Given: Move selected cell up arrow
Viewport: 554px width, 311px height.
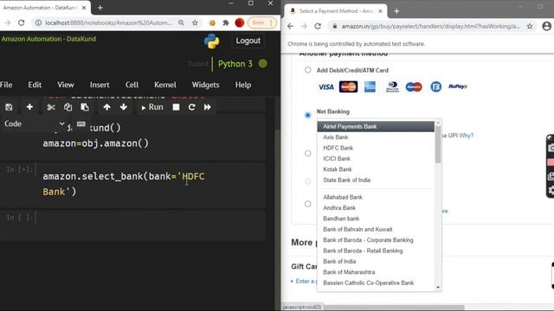Looking at the screenshot, I should click(x=106, y=107).
